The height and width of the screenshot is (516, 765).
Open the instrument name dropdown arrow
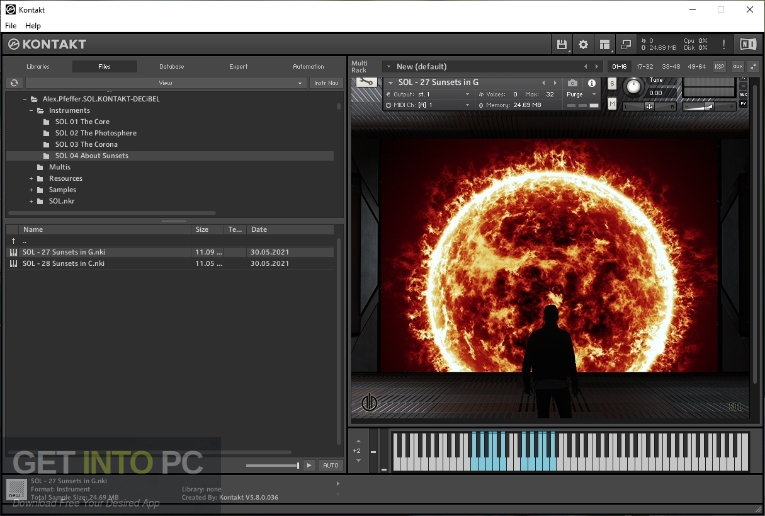click(x=390, y=83)
